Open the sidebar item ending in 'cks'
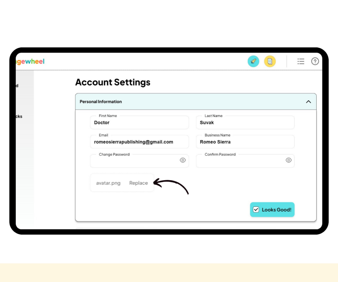The image size is (338, 282). [x=18, y=116]
